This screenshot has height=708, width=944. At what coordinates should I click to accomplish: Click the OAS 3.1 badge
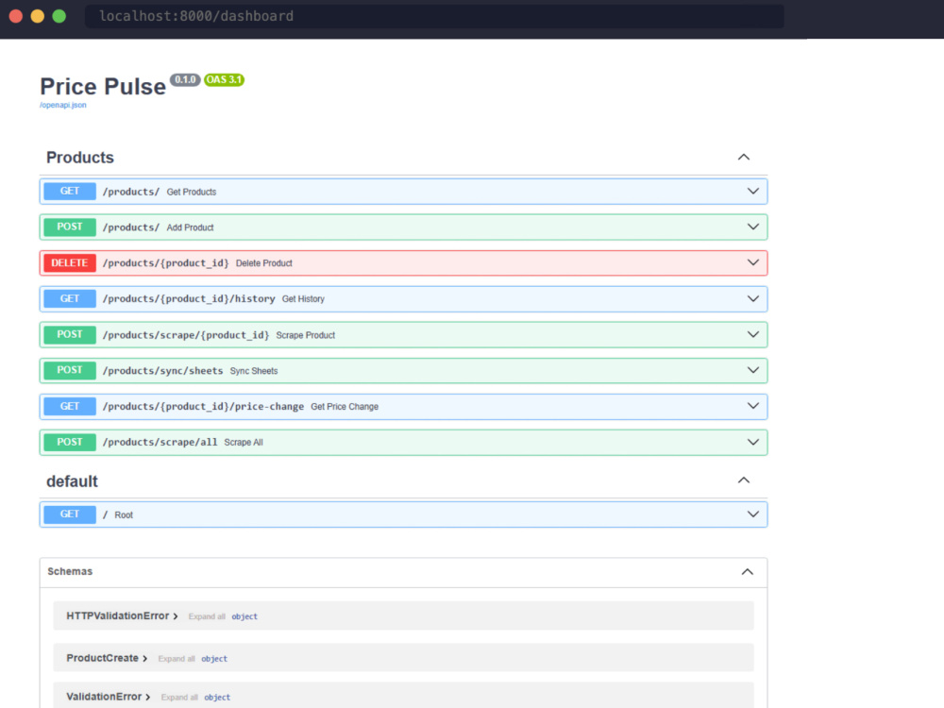click(x=224, y=79)
